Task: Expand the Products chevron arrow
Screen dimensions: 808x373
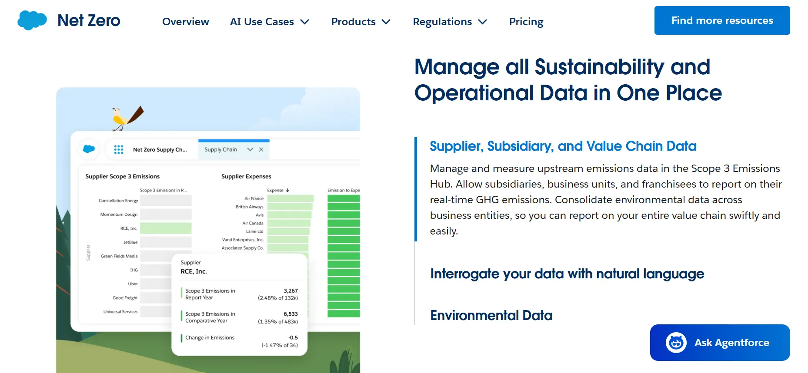Action: pyautogui.click(x=386, y=22)
